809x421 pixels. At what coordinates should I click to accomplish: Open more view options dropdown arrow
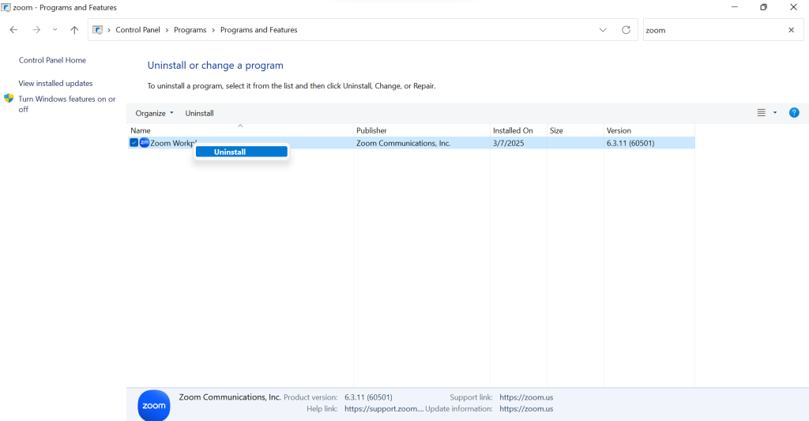775,112
